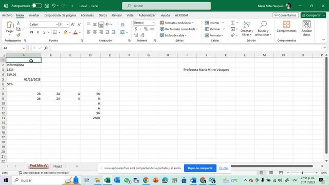The image size is (329, 185).
Task: Open the Archivo menu
Action: coord(7,15)
